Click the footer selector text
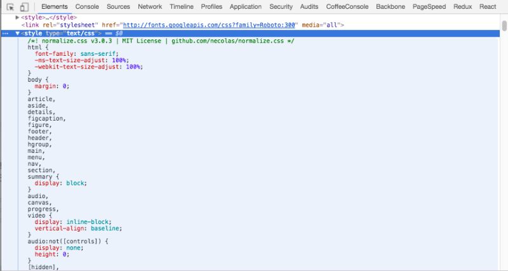 [39, 131]
